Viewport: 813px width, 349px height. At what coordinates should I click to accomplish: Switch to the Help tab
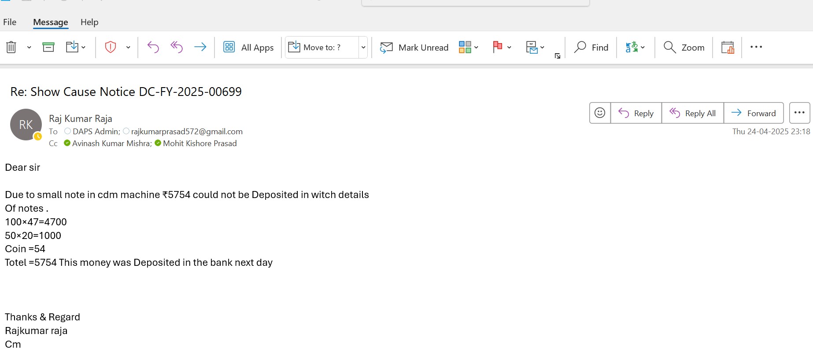(89, 22)
